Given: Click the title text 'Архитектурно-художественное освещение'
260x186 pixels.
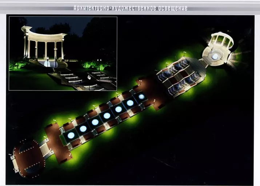Looking at the screenshot, I should 131,8.
